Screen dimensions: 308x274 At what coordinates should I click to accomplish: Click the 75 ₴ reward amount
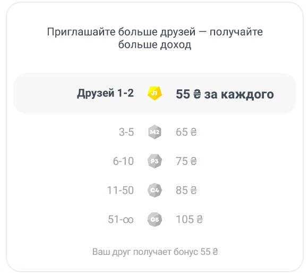pyautogui.click(x=186, y=161)
